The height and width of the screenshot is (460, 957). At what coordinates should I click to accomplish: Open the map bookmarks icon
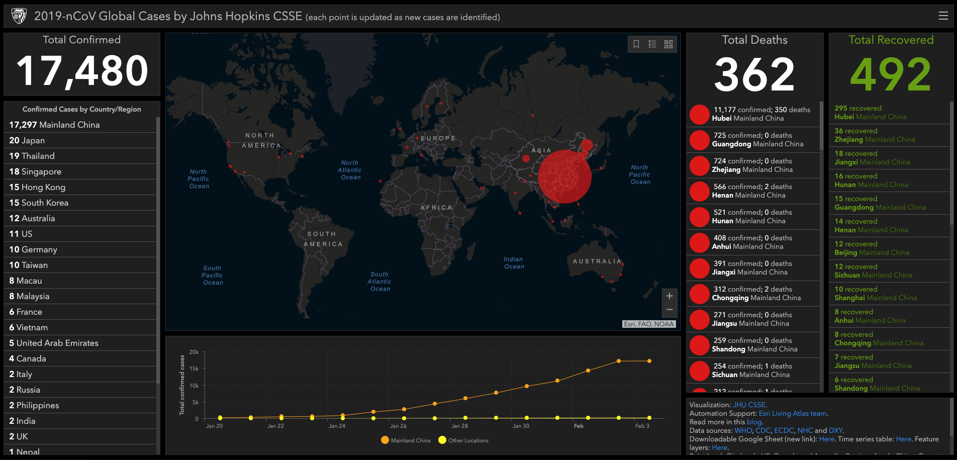(636, 44)
